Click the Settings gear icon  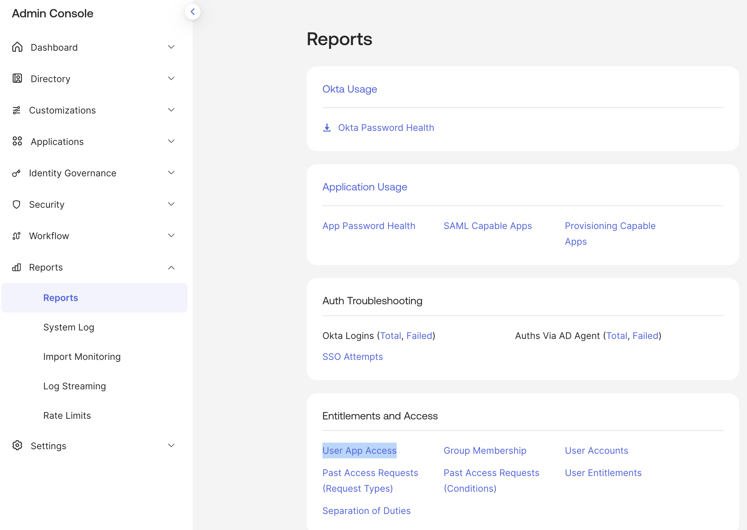(17, 446)
